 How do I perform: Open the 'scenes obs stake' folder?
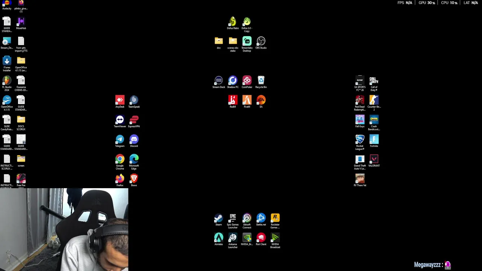233,44
